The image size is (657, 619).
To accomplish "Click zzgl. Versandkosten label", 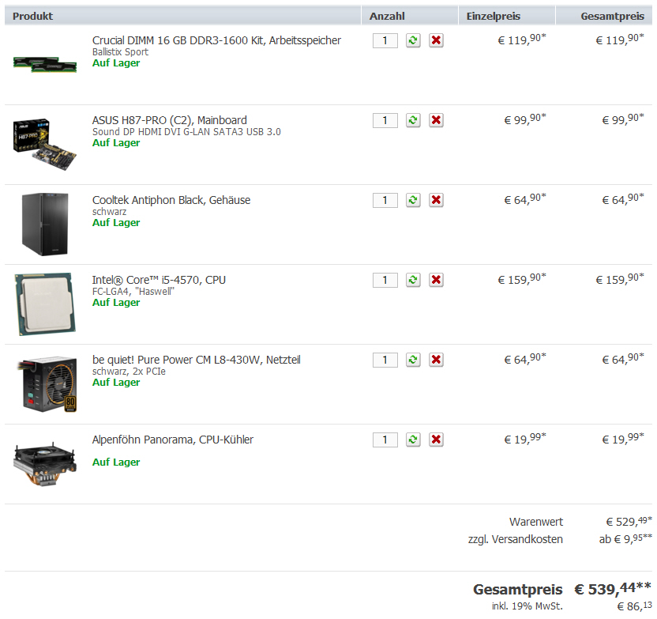I will (516, 539).
